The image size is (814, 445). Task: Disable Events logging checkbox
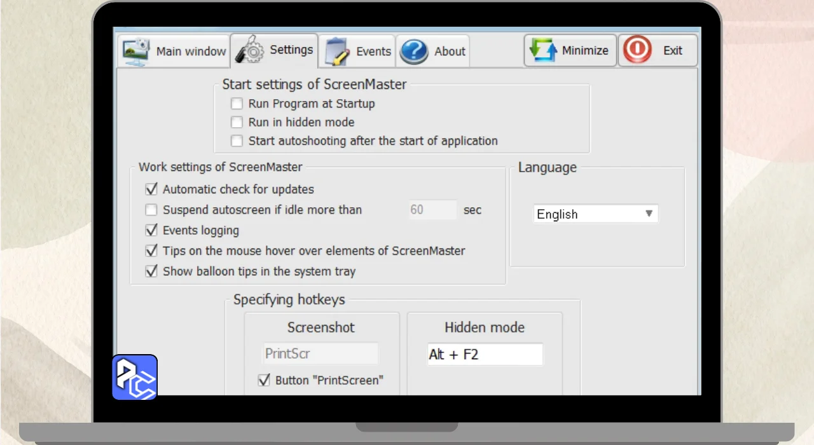[151, 230]
